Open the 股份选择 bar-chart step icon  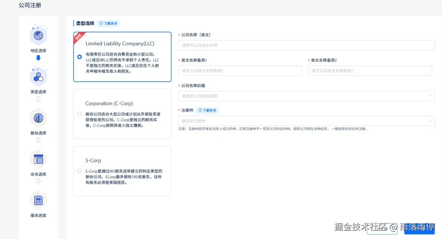[38, 118]
